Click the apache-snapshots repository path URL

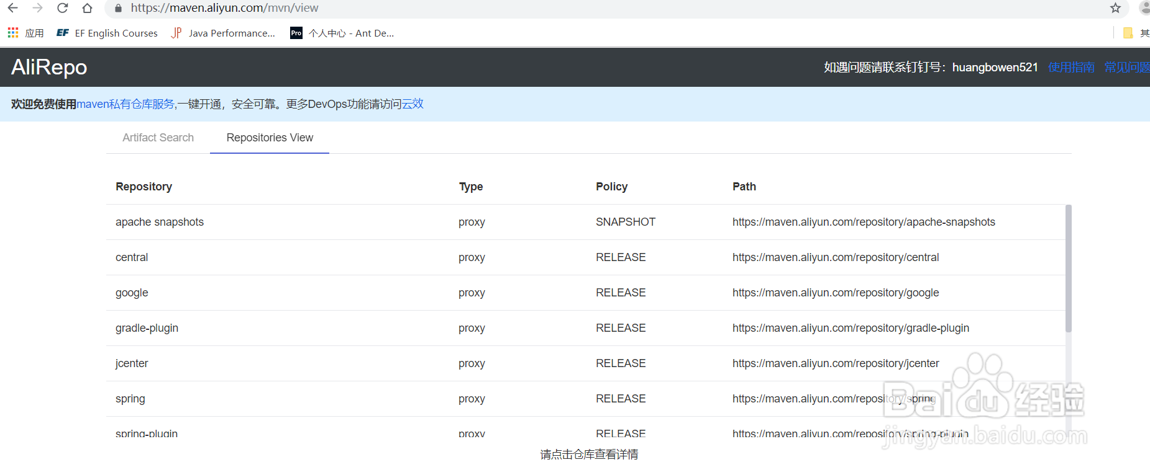[864, 222]
